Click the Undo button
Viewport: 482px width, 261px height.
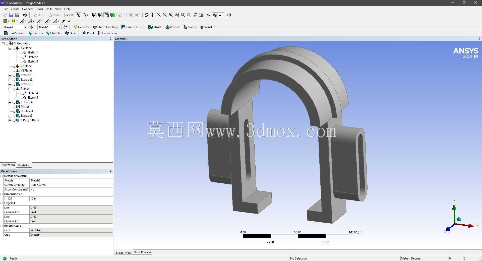tap(39, 15)
